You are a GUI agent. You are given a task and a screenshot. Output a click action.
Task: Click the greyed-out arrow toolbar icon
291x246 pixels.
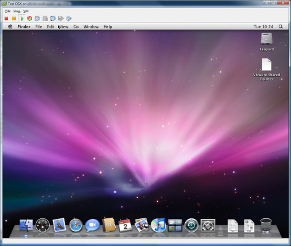[61, 18]
